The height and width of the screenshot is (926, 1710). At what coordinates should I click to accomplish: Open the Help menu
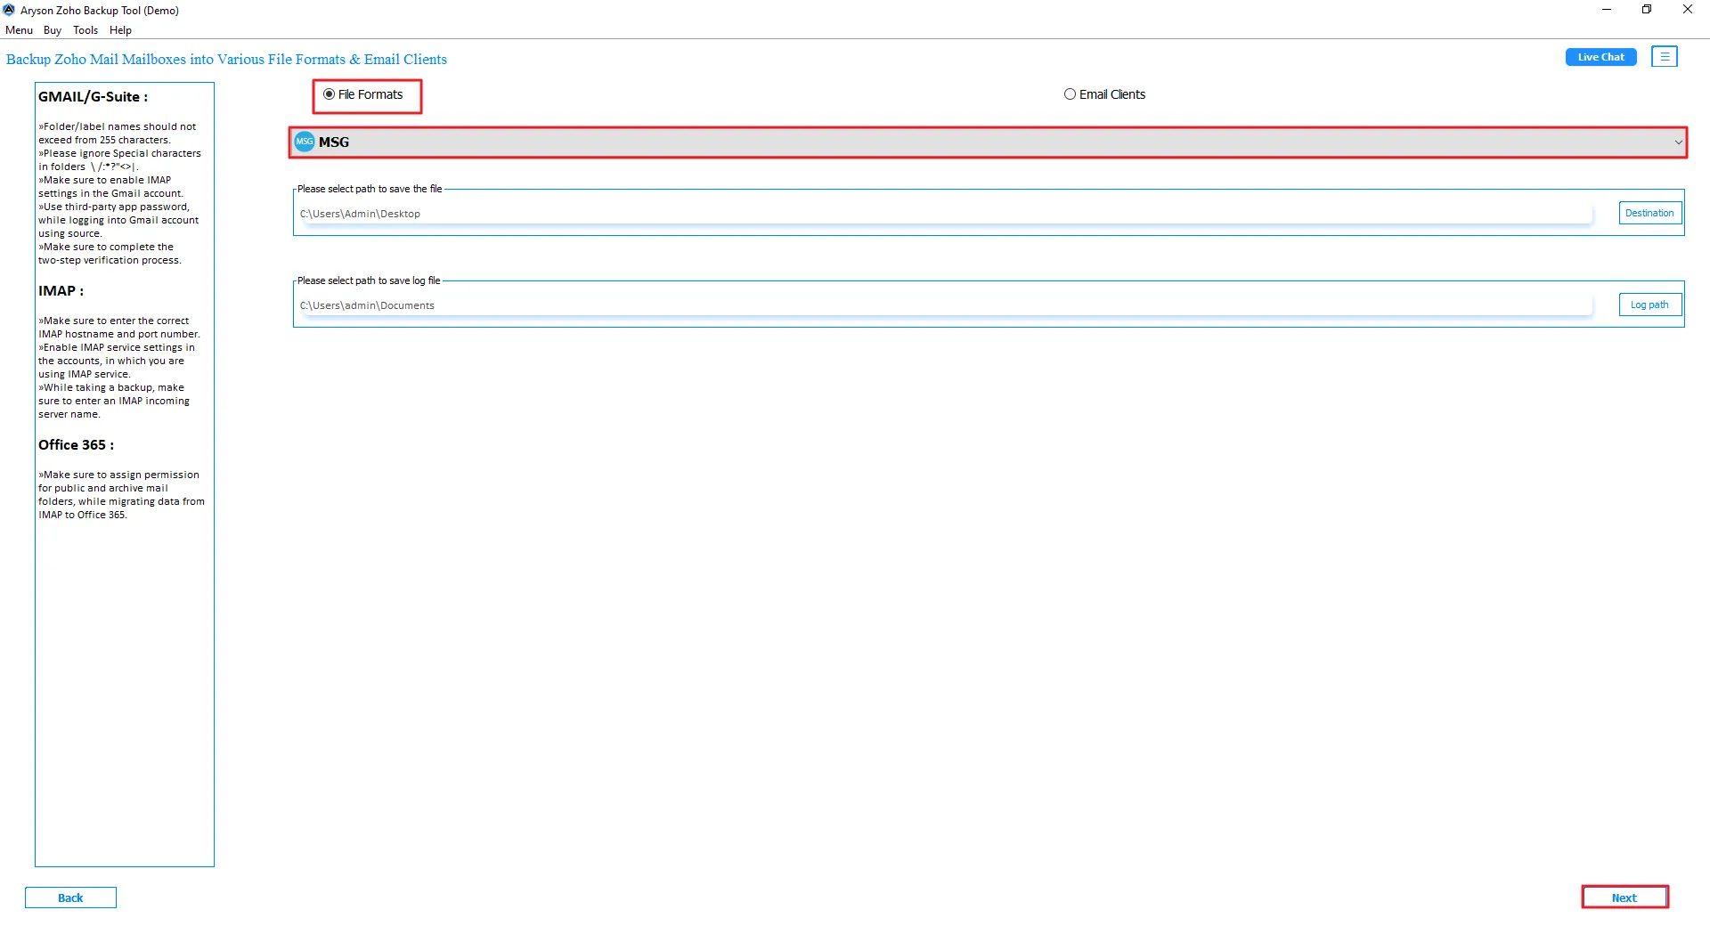coord(120,30)
